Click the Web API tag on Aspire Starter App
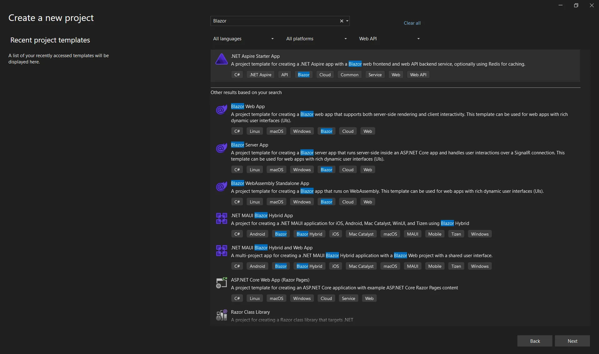 click(x=418, y=75)
